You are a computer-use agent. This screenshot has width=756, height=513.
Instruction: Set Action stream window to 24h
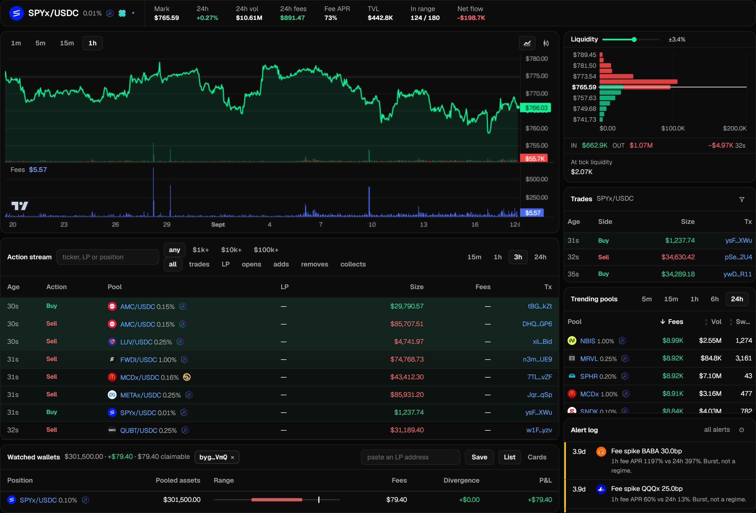pyautogui.click(x=540, y=257)
